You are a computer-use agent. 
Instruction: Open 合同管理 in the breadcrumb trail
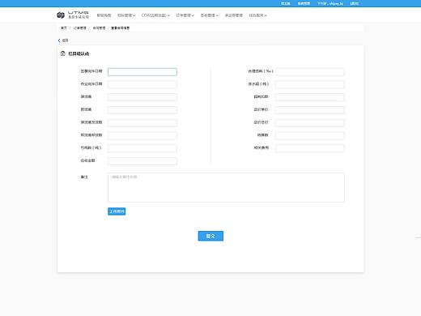click(x=99, y=28)
